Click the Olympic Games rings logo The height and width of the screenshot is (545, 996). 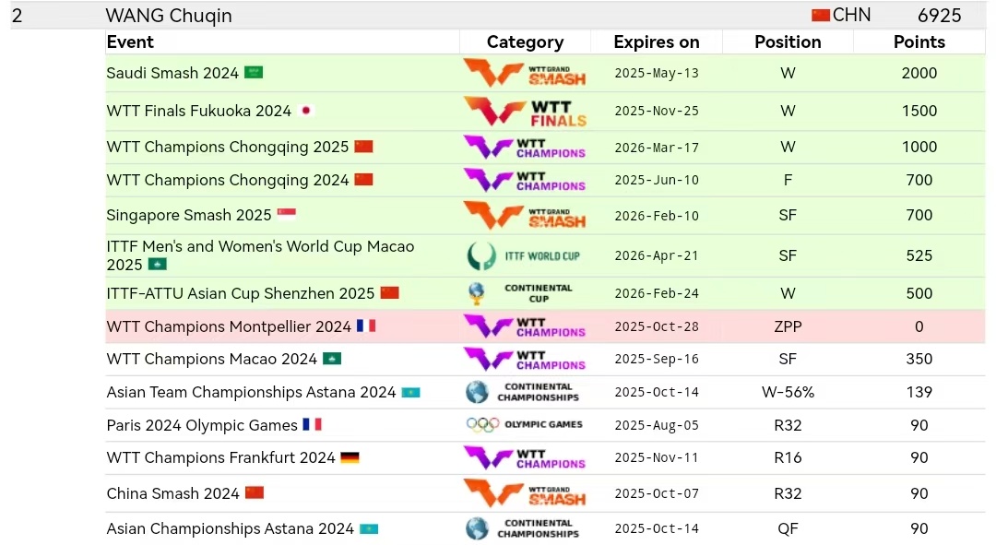[482, 424]
